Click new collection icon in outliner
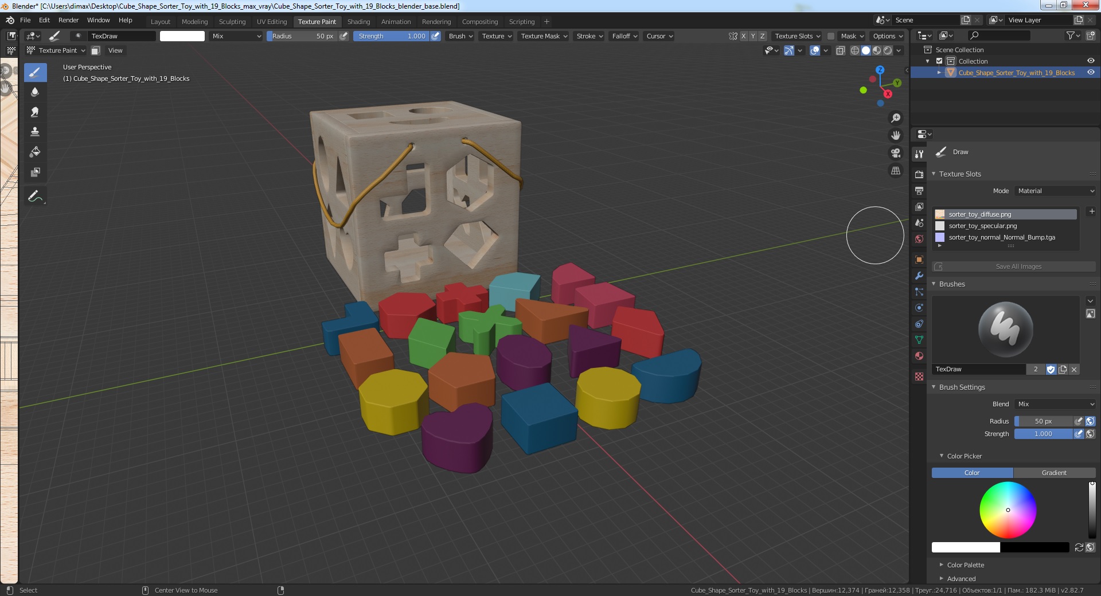This screenshot has width=1101, height=596. tap(1091, 36)
